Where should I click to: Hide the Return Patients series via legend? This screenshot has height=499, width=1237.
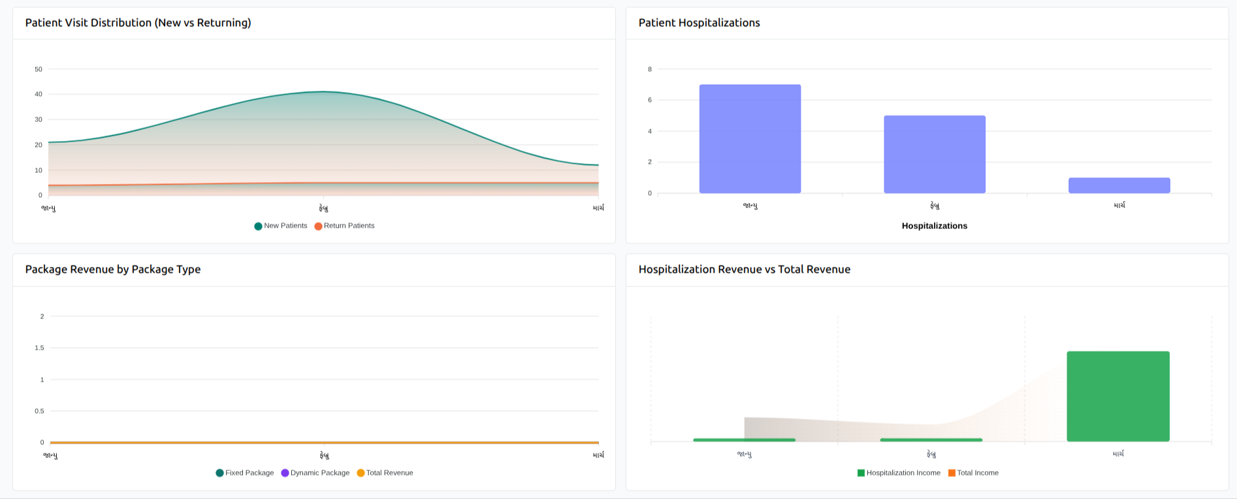[344, 226]
